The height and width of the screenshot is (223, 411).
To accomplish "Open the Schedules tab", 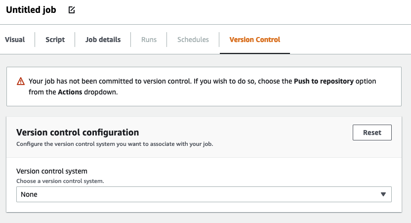I will click(193, 40).
